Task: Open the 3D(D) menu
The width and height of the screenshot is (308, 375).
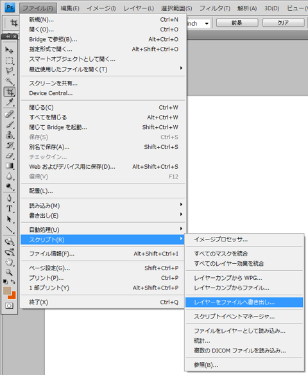Action: (x=271, y=8)
